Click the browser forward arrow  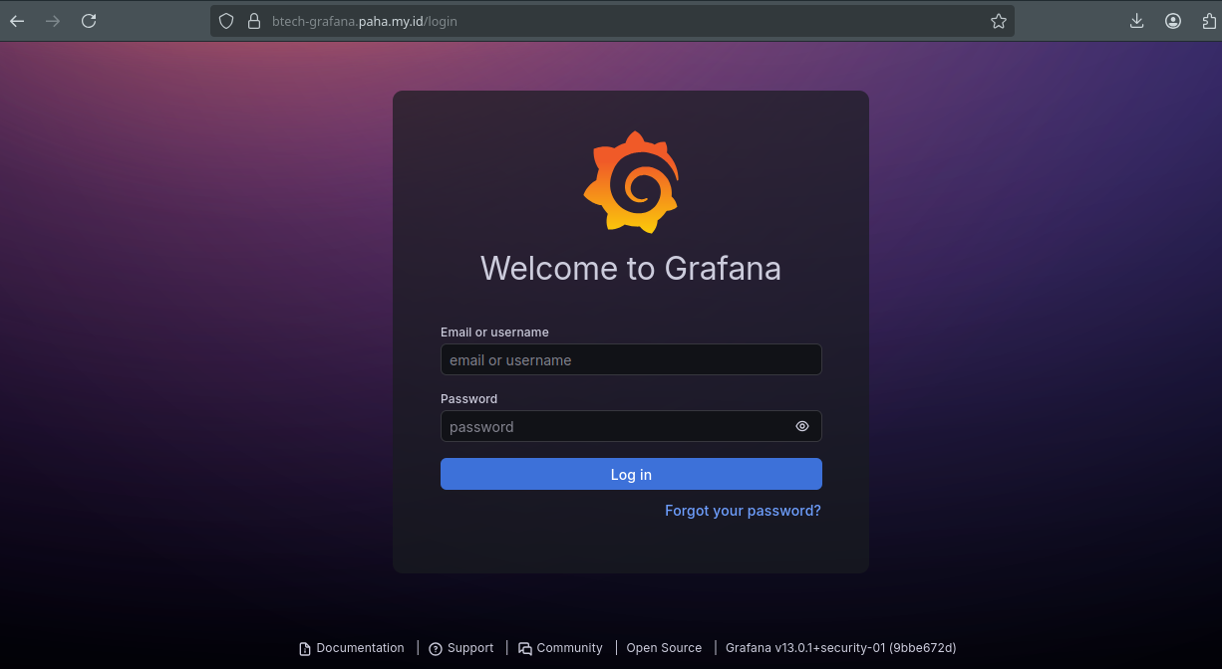click(53, 21)
